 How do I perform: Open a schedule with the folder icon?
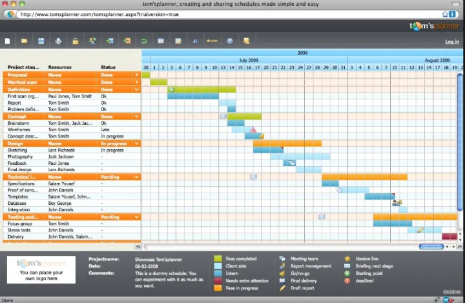tap(24, 41)
